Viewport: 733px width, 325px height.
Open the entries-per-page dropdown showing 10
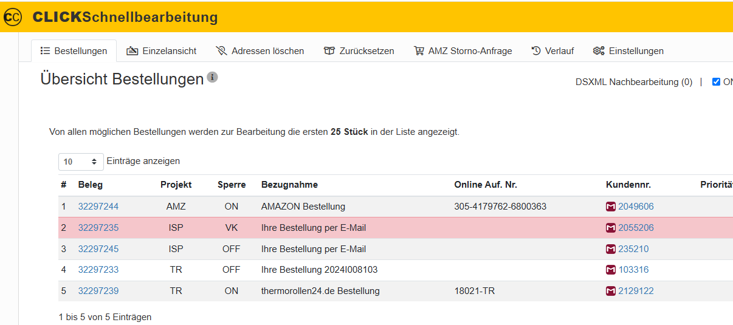click(x=81, y=162)
